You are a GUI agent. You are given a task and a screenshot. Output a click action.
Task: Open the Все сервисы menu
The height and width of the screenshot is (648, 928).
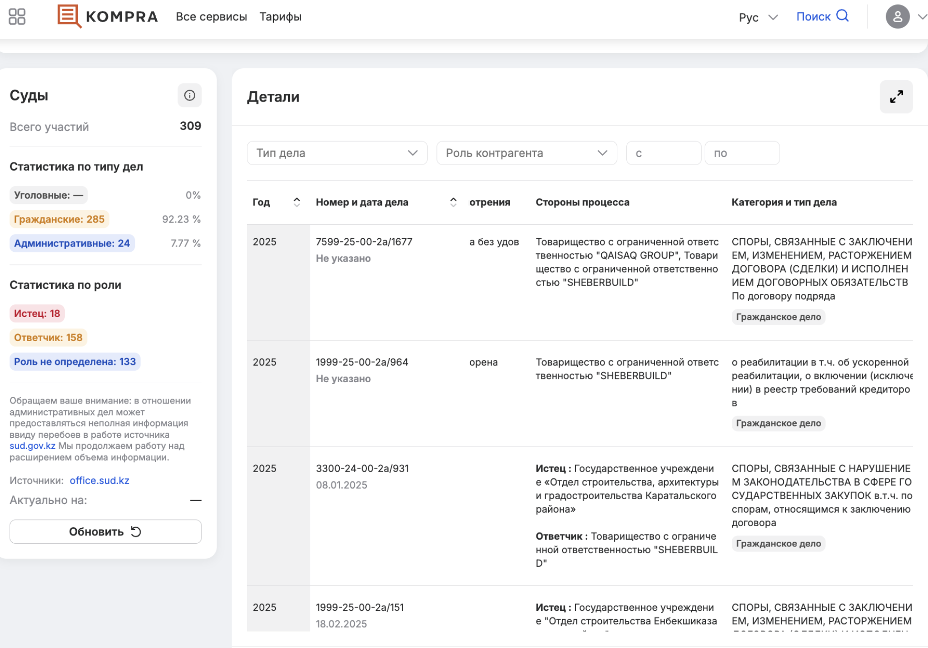pyautogui.click(x=212, y=16)
